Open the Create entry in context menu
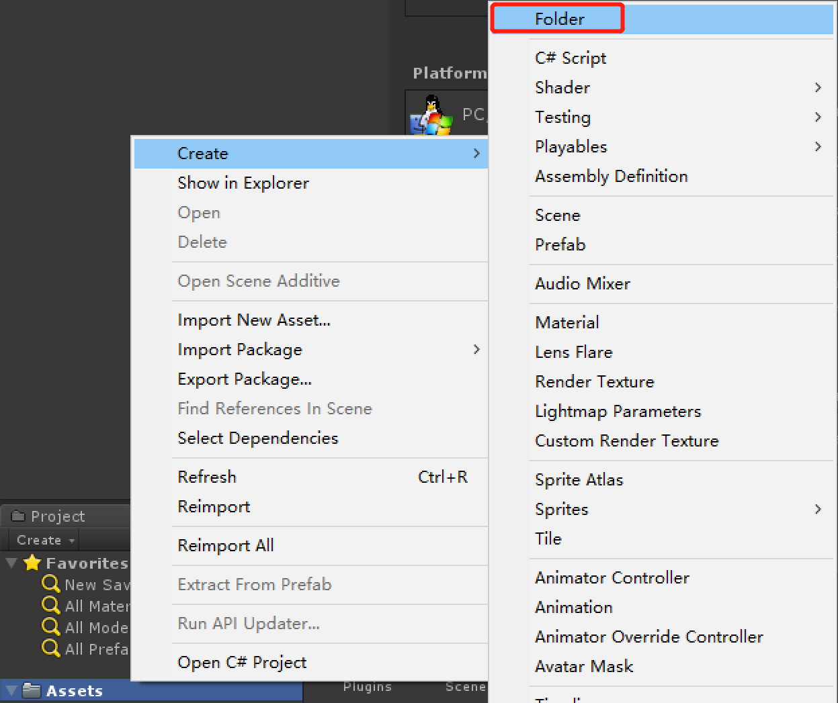Screen dimensions: 838x703 point(311,153)
